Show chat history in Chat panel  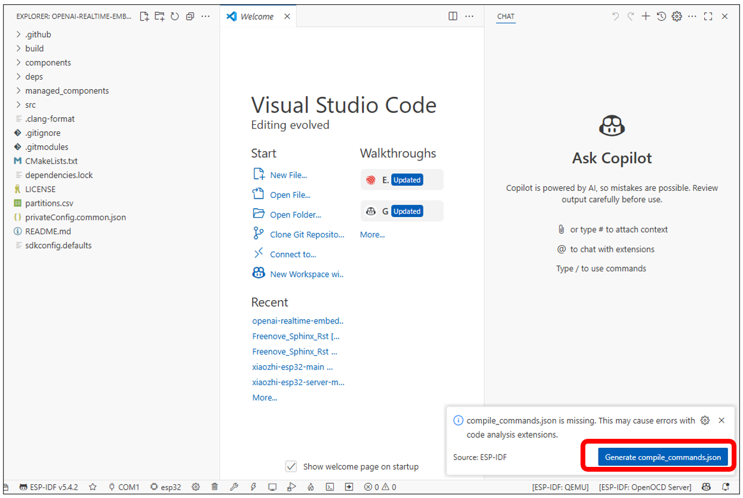click(x=661, y=16)
